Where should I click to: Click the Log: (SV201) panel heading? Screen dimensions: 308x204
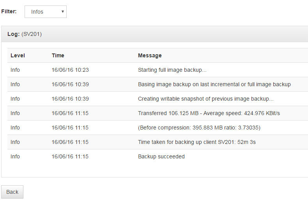tap(25, 34)
